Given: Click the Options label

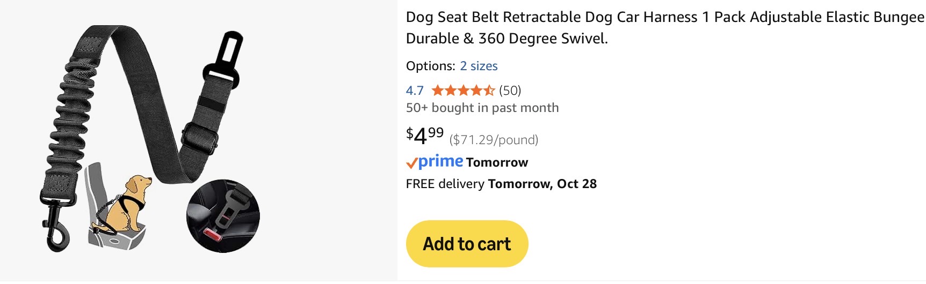Looking at the screenshot, I should click(430, 66).
